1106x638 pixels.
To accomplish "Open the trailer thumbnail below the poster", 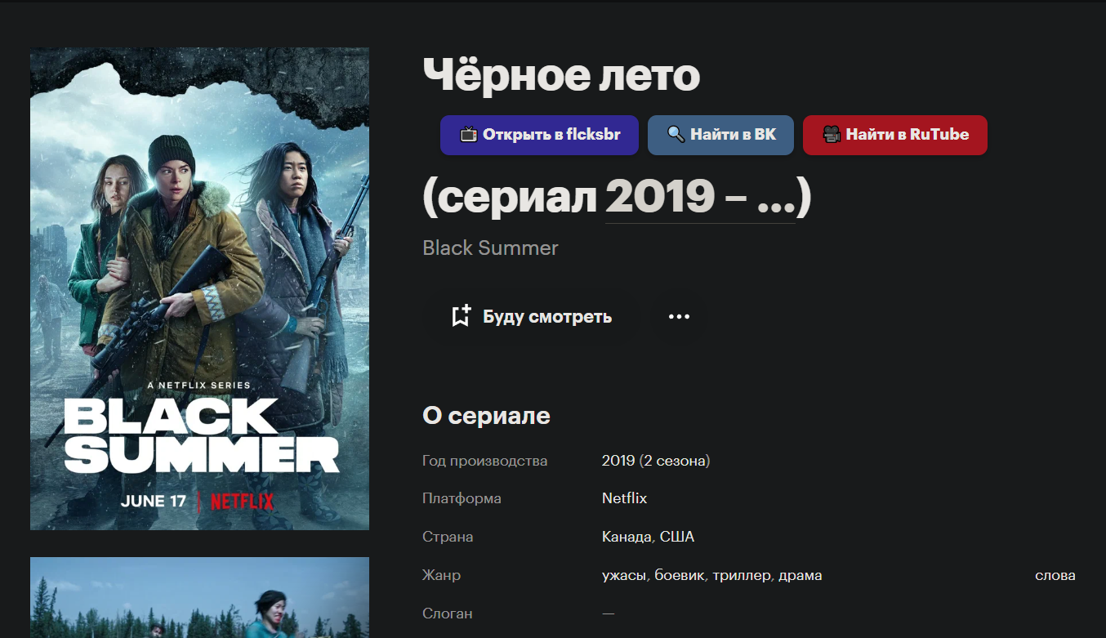I will click(x=199, y=597).
